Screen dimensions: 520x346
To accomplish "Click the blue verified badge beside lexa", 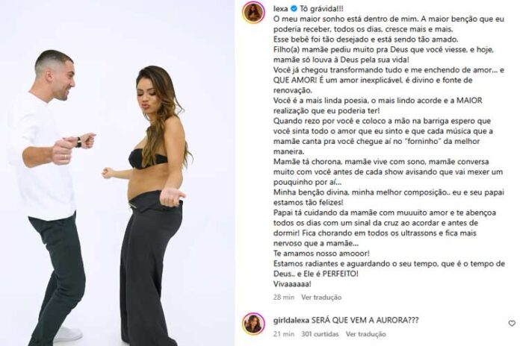I will pos(294,9).
